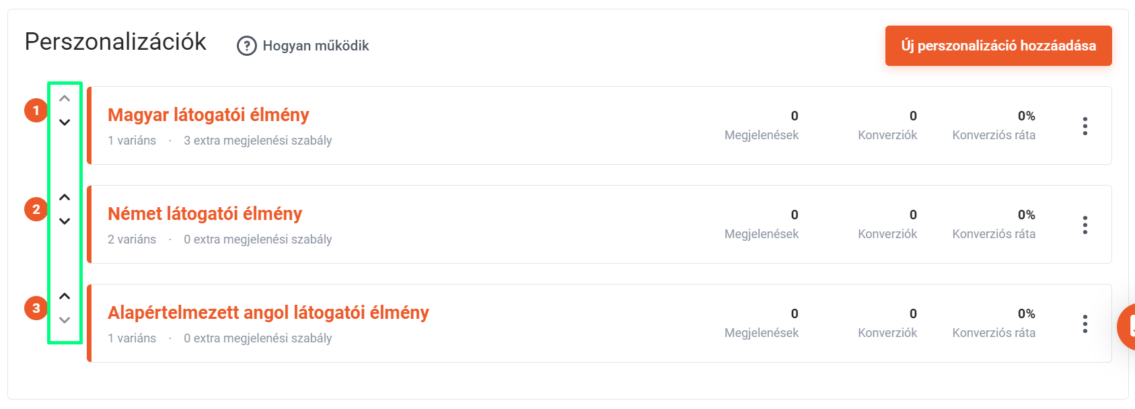1135x409 pixels.
Task: Move Német látogatói élmény down one position
Action: (65, 221)
